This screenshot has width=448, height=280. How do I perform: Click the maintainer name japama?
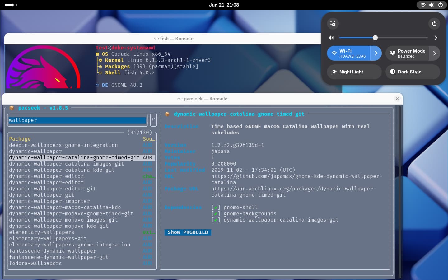pos(220,152)
